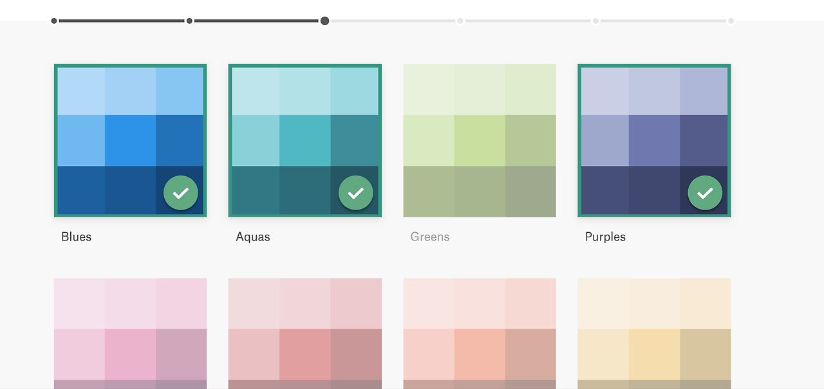
Task: Uncheck the green checkmark on Aquas
Action: click(356, 193)
